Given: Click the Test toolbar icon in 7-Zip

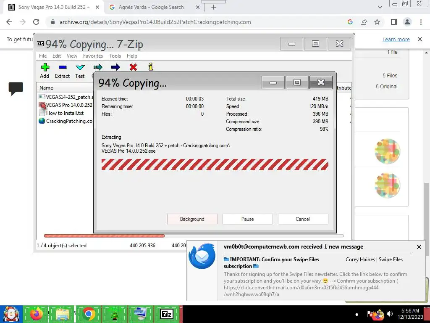Looking at the screenshot, I should click(x=80, y=71).
